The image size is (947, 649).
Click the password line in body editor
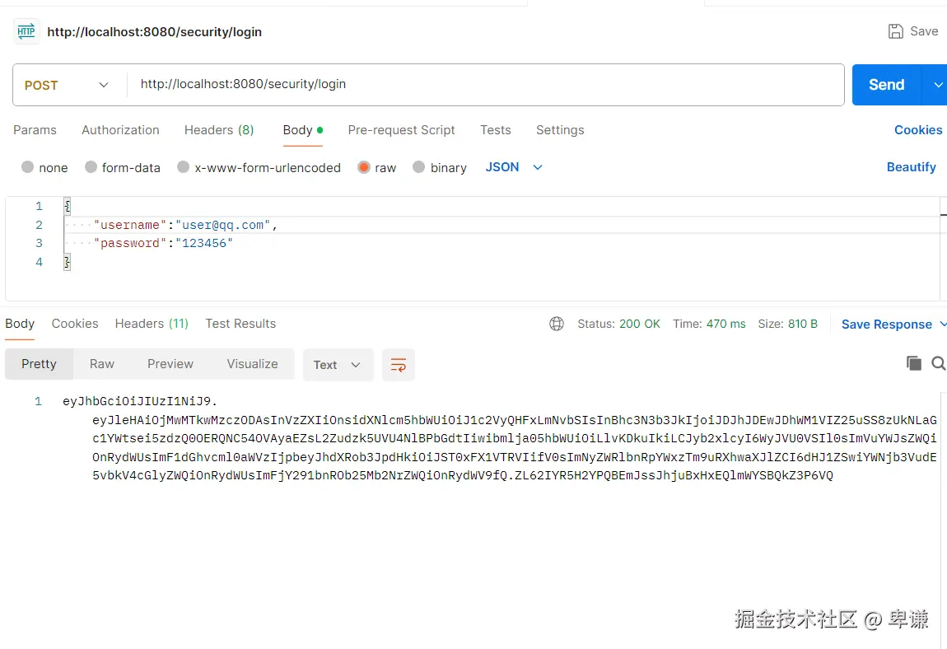click(163, 243)
